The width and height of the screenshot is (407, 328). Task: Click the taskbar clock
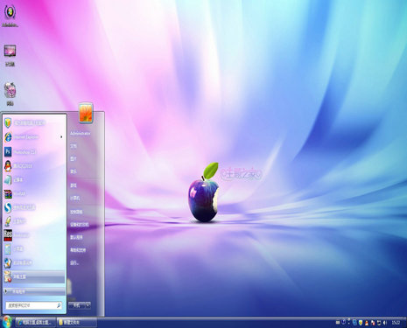(396, 323)
